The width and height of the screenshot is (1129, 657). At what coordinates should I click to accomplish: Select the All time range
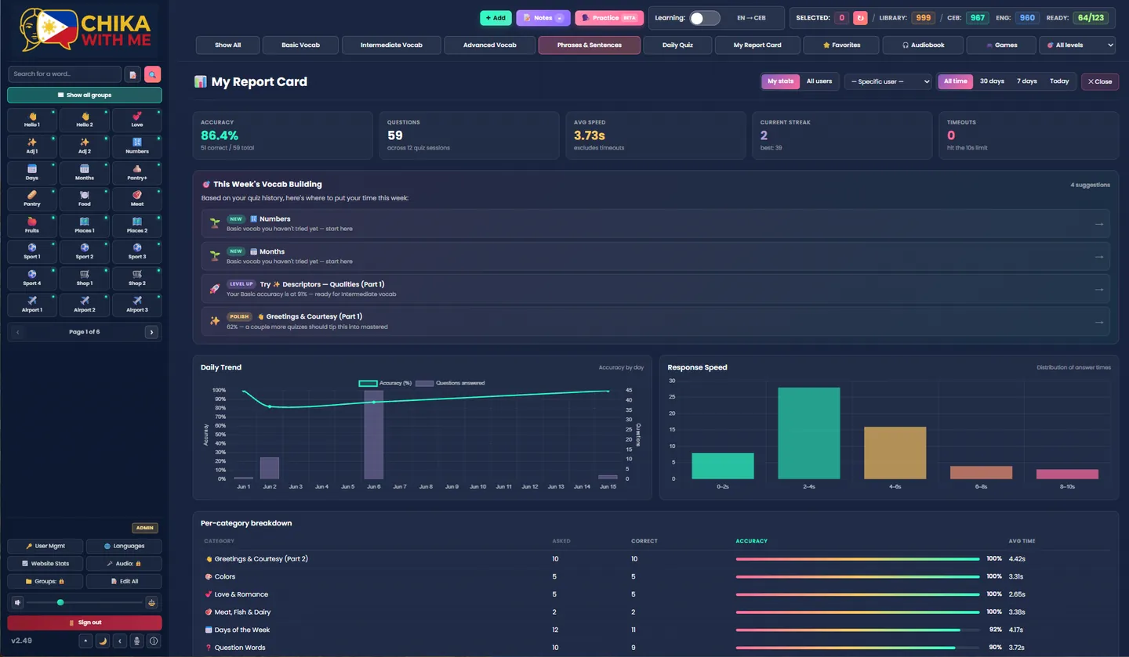pyautogui.click(x=956, y=81)
